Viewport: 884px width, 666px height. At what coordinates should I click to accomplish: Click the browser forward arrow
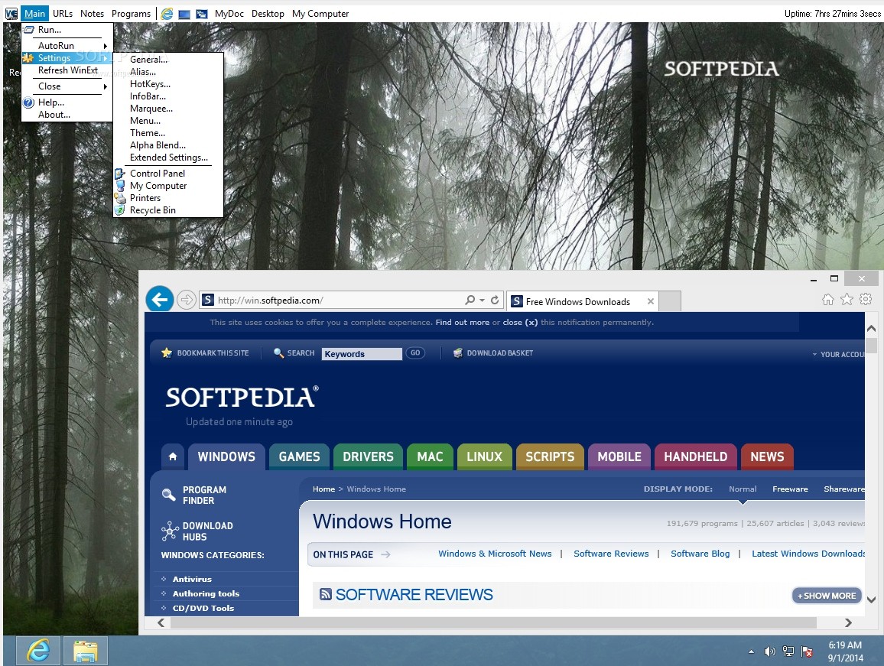[187, 300]
